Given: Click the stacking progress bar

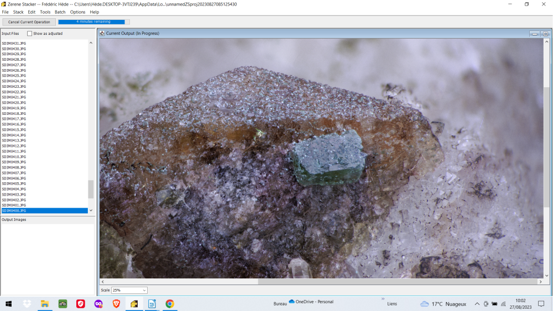Looking at the screenshot, I should pyautogui.click(x=94, y=22).
